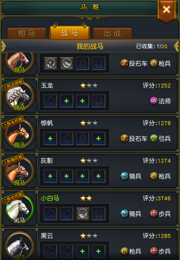This screenshot has width=180, height=260.
Task: Click the 步兵 infantry icon for 小白马
Action: pos(154,214)
